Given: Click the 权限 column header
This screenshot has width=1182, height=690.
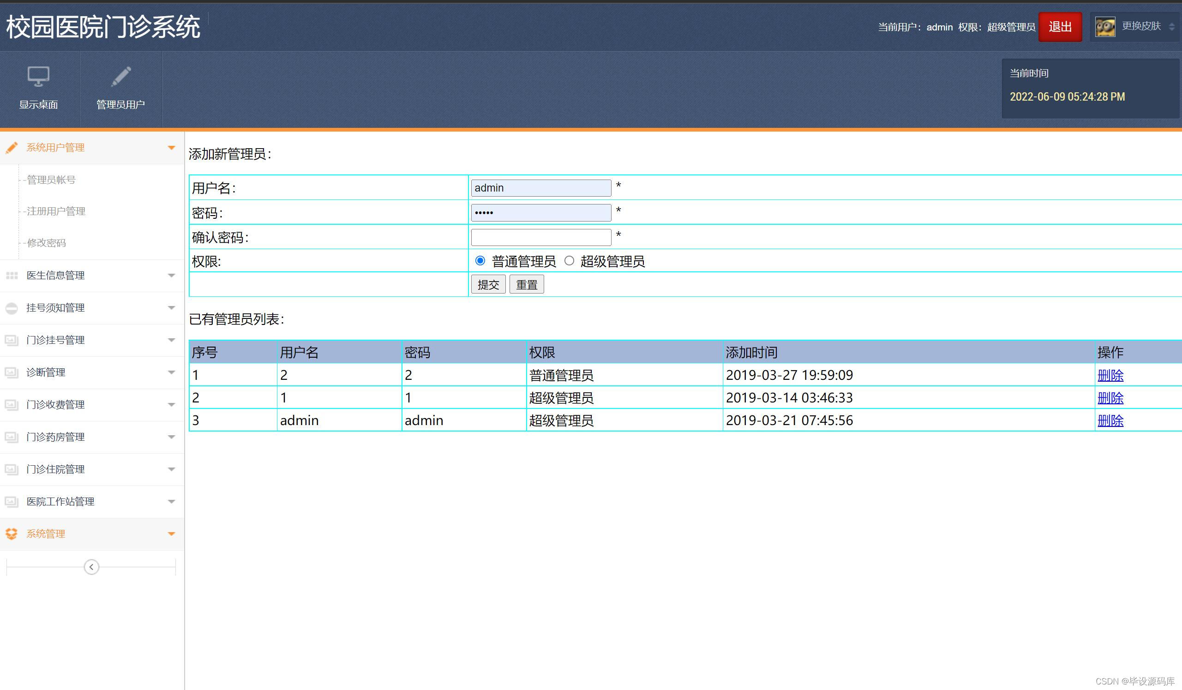Looking at the screenshot, I should click(x=542, y=352).
